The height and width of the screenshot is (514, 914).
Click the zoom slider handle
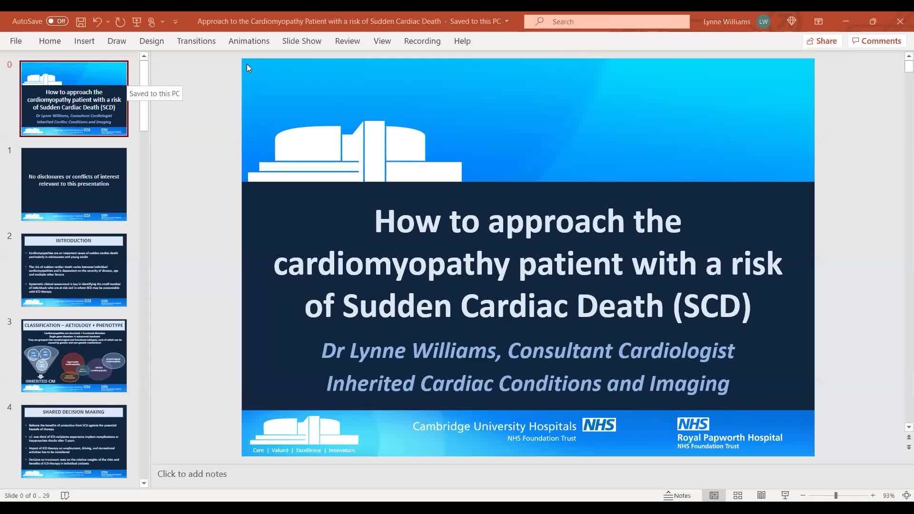[x=835, y=495]
